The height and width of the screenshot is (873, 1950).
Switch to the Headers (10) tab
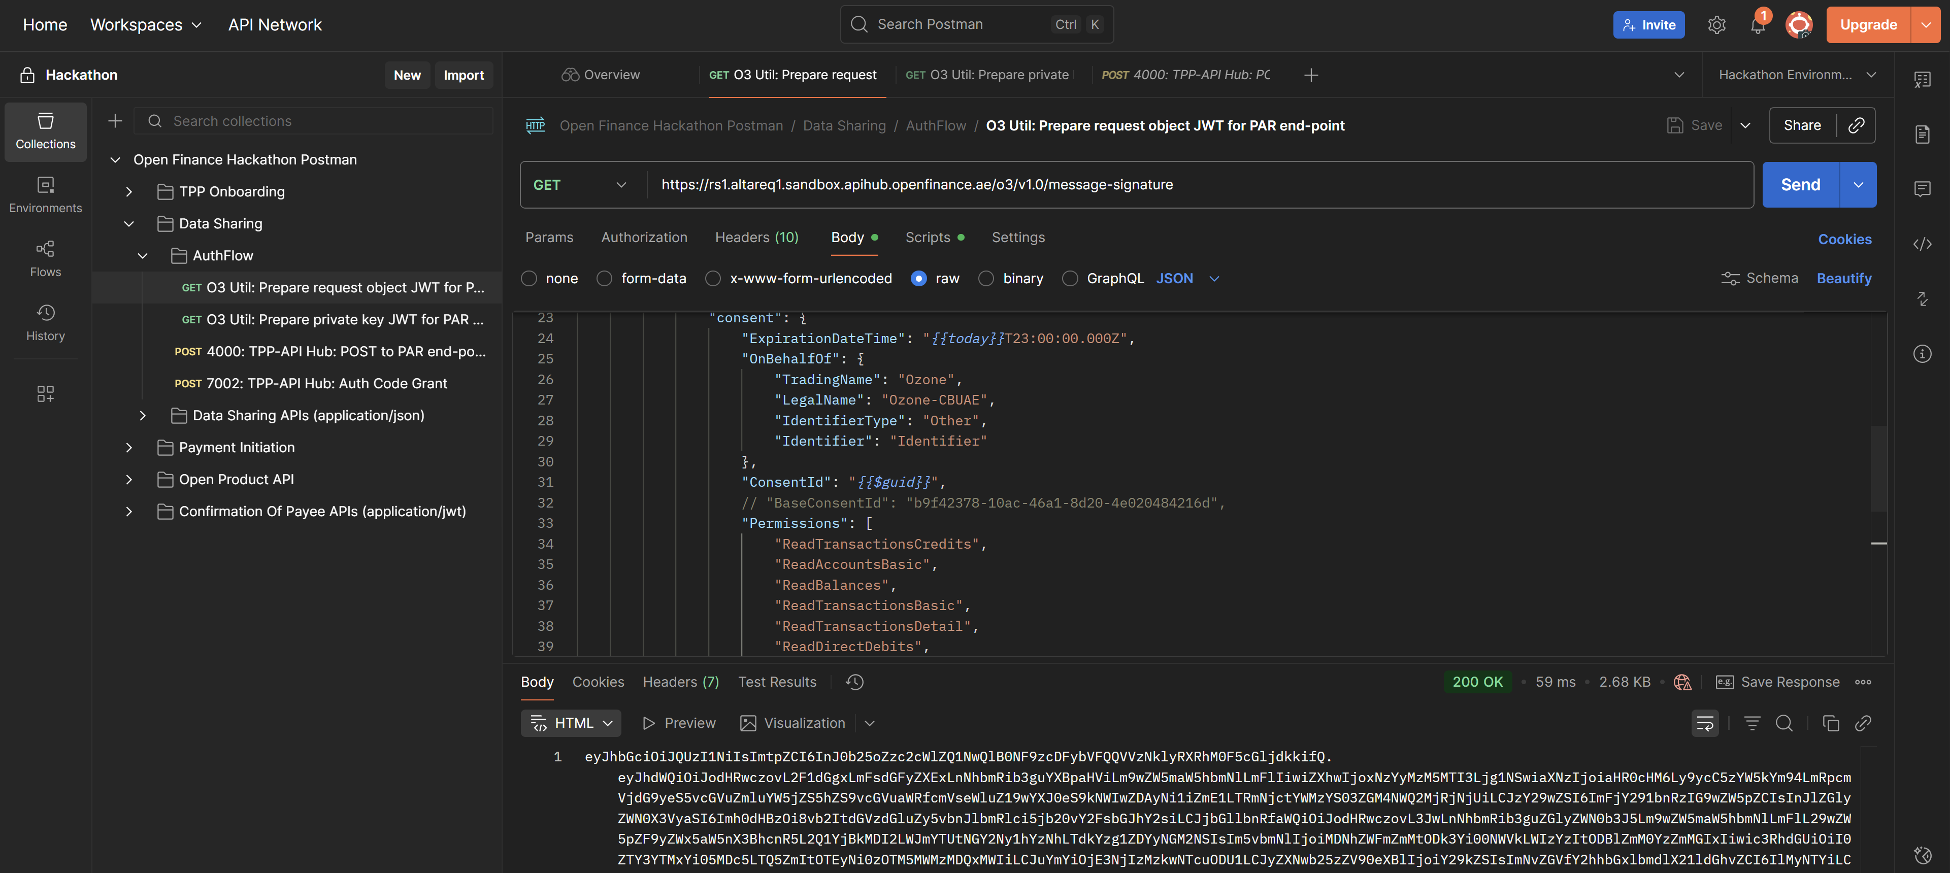tap(756, 238)
